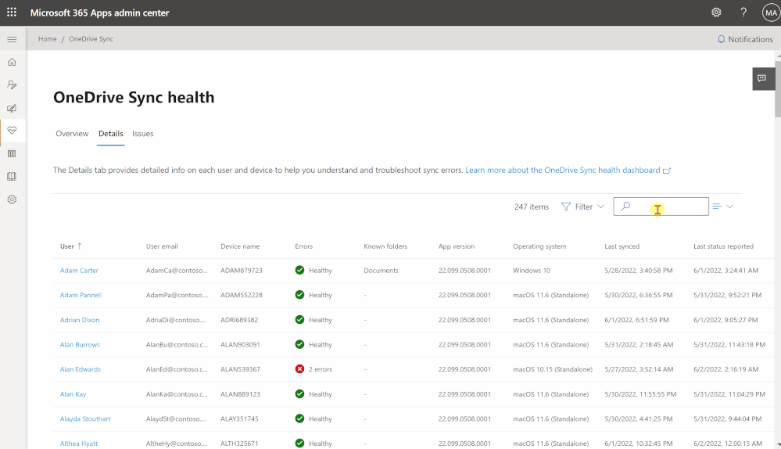Image resolution: width=781 pixels, height=449 pixels.
Task: Click device name ADAM879723
Action: (242, 270)
